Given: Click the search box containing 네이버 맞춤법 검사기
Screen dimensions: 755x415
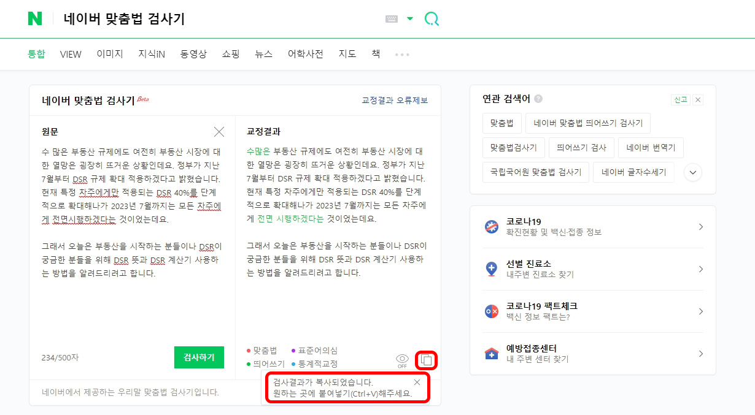Looking at the screenshot, I should tap(221, 19).
